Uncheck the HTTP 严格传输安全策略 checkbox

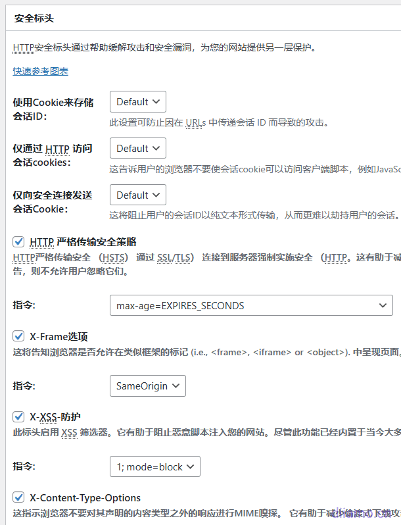point(19,241)
